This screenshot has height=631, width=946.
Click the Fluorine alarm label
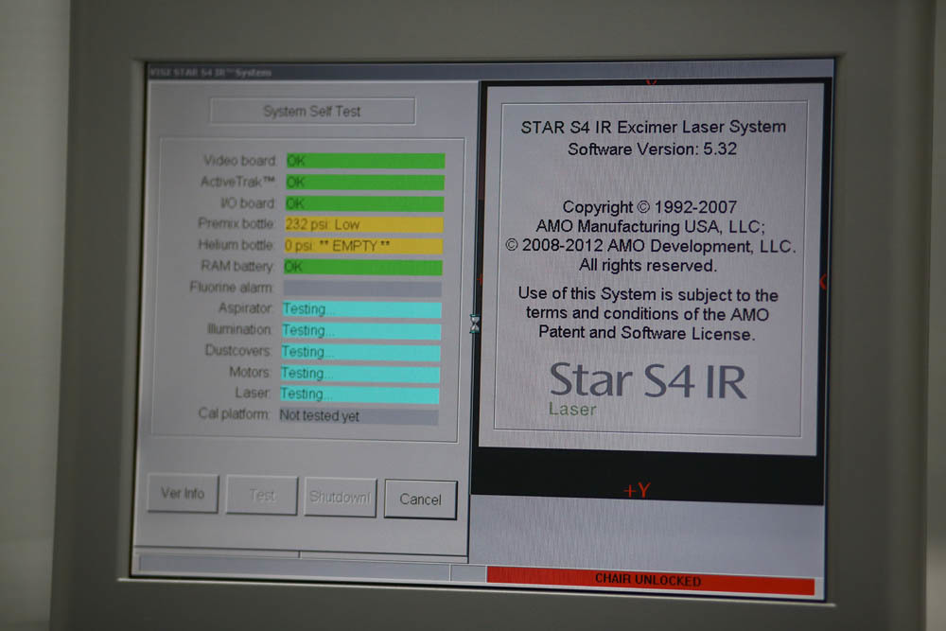(231, 288)
